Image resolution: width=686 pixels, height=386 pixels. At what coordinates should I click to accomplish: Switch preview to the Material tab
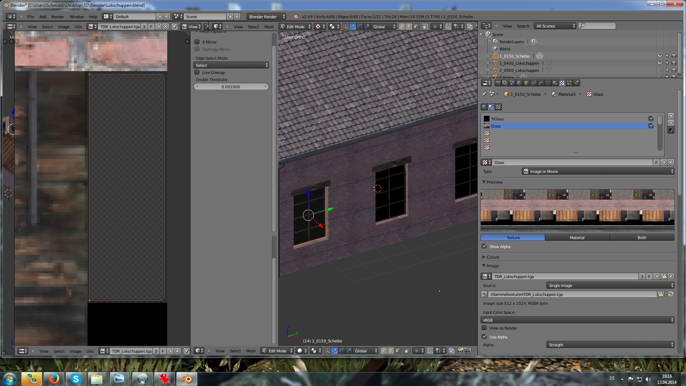577,238
